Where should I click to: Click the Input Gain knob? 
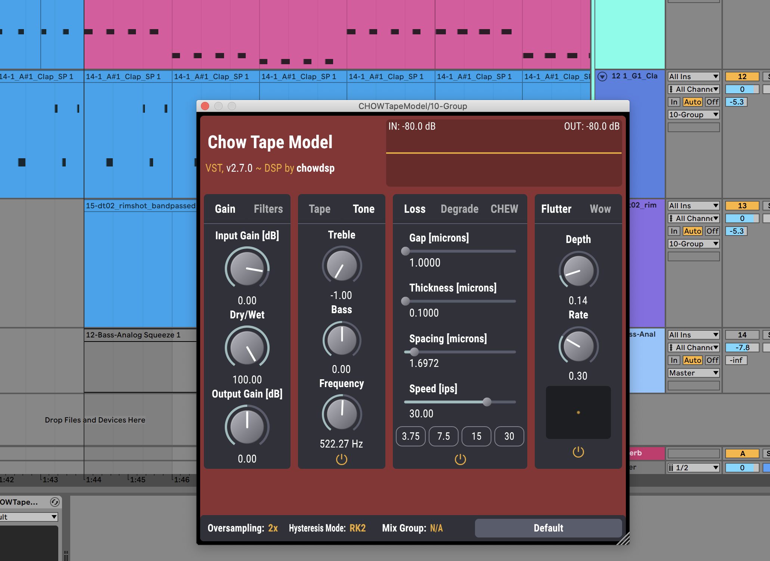(247, 269)
